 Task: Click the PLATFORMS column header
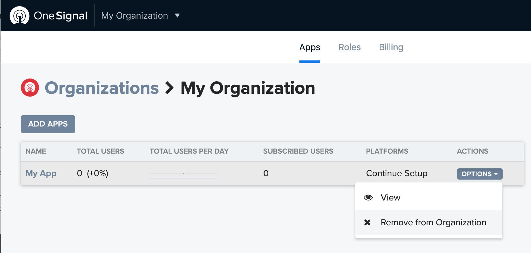pyautogui.click(x=387, y=151)
